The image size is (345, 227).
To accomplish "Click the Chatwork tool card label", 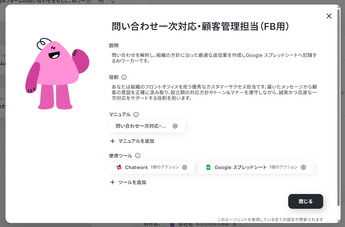I will pyautogui.click(x=136, y=167).
